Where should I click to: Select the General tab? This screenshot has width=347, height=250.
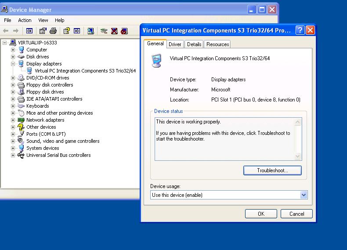[x=155, y=43]
